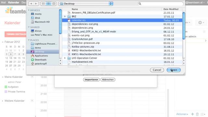
Task: Go forward in file dialog navigation
Action: pyautogui.click(x=36, y=4)
